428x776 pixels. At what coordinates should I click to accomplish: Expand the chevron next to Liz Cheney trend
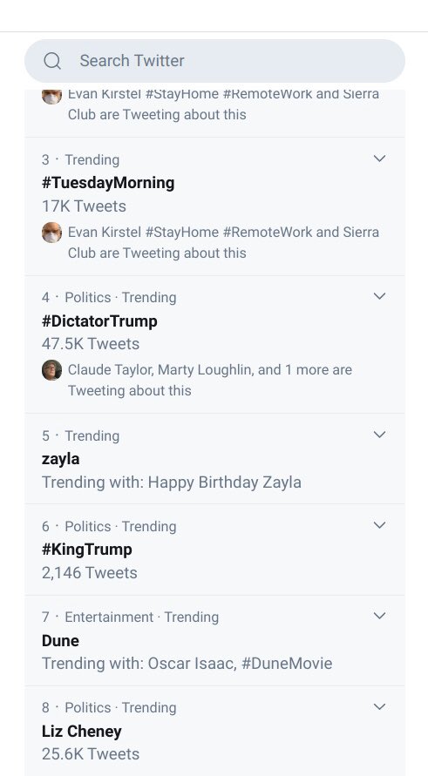click(x=379, y=706)
